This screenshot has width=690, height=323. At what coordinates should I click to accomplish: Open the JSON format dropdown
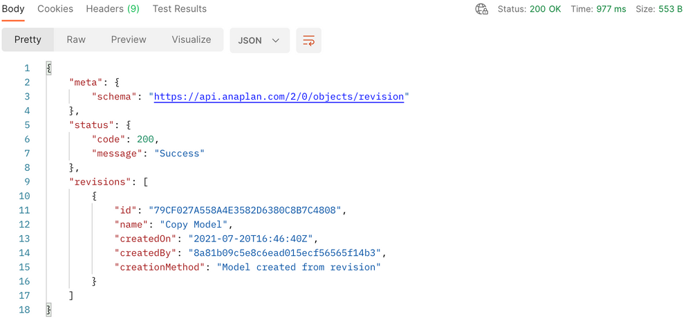(x=260, y=41)
